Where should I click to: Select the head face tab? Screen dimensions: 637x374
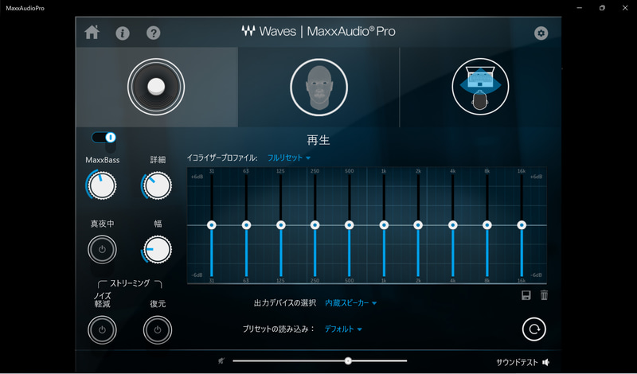click(x=318, y=87)
